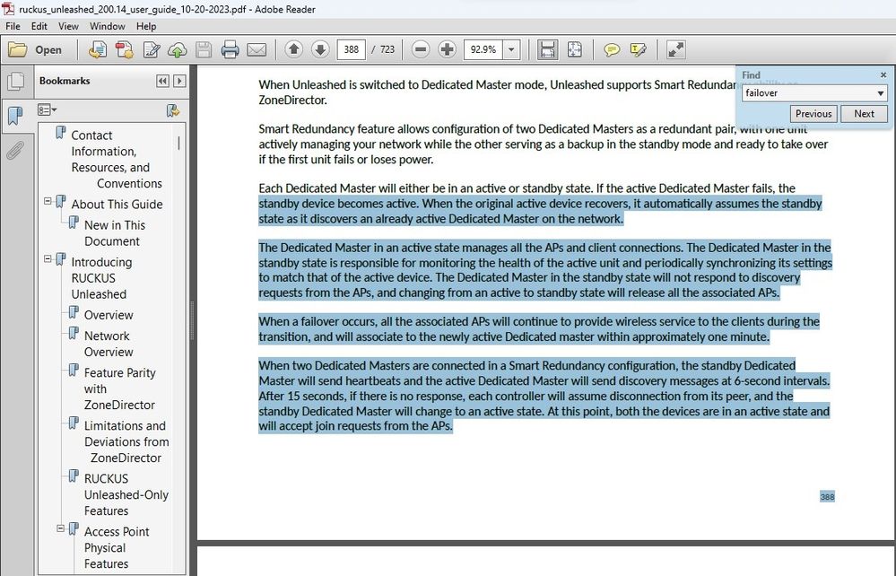This screenshot has width=896, height=576.
Task: Click the Previous button in Find
Action: pos(813,114)
